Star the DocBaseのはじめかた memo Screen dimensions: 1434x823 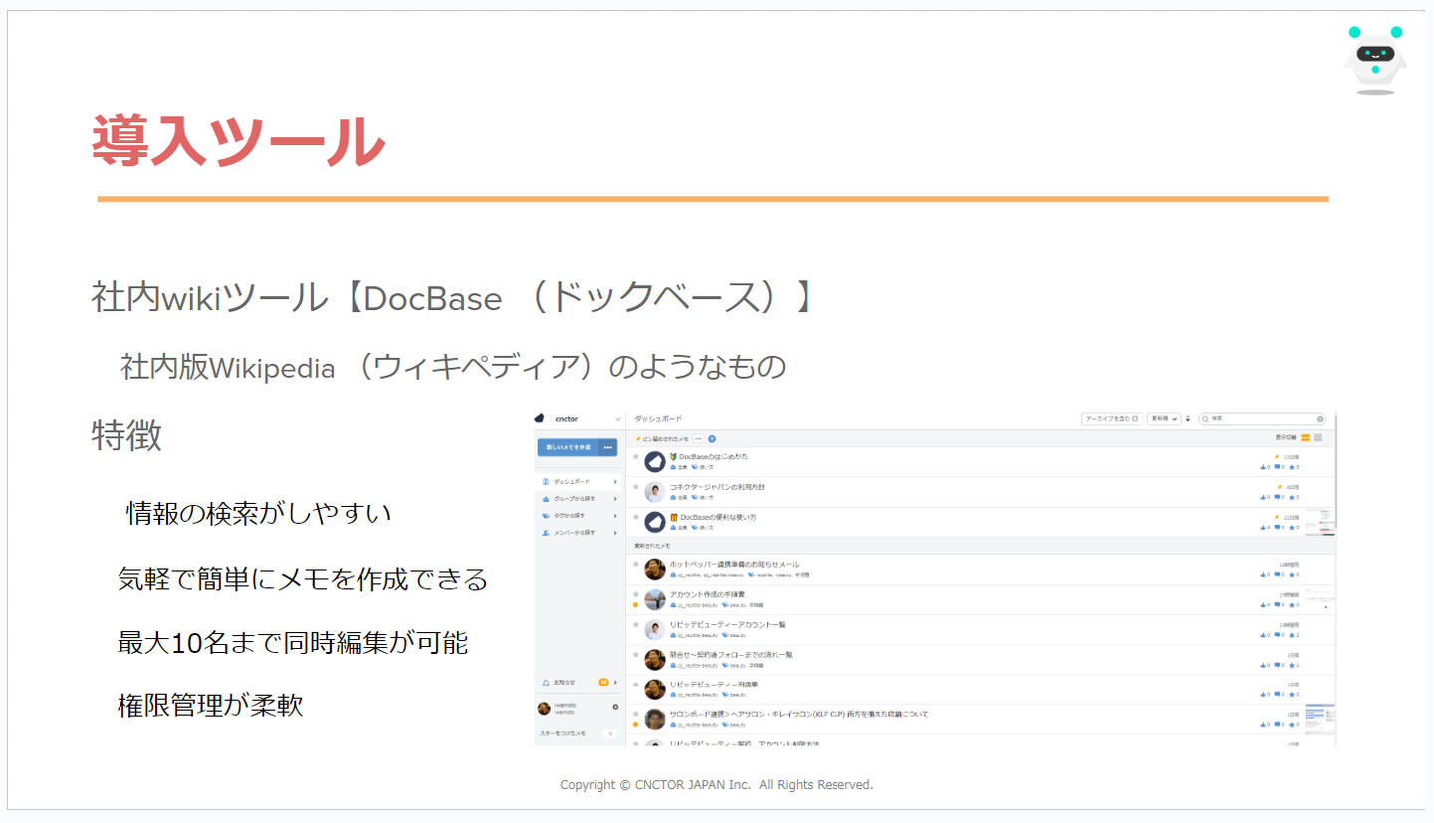pyautogui.click(x=636, y=457)
